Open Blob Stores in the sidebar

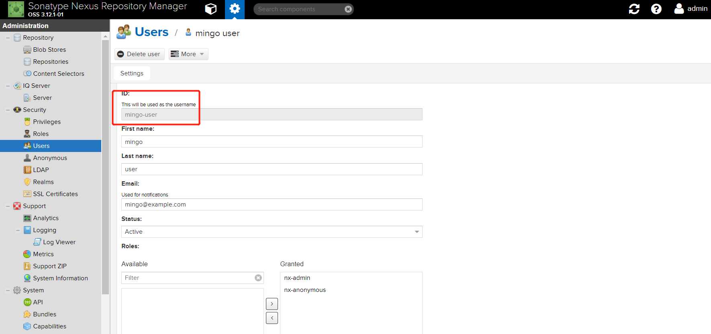click(49, 50)
